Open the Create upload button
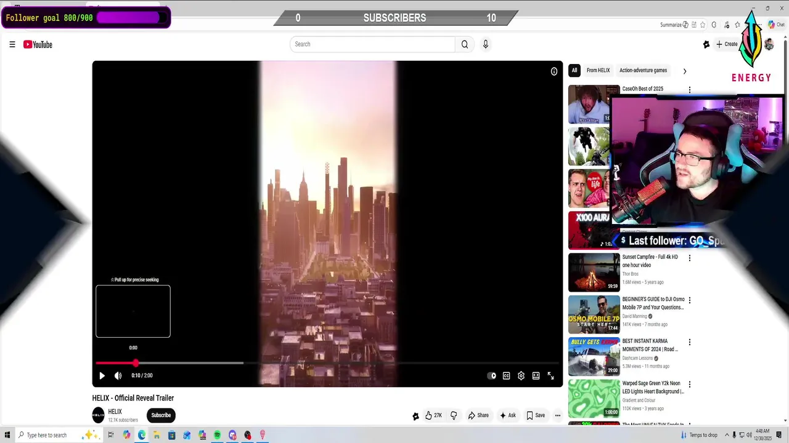The height and width of the screenshot is (443, 789). 727,44
